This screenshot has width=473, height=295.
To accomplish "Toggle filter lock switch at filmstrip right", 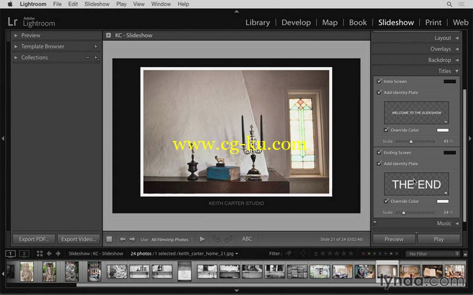I will pyautogui.click(x=465, y=254).
